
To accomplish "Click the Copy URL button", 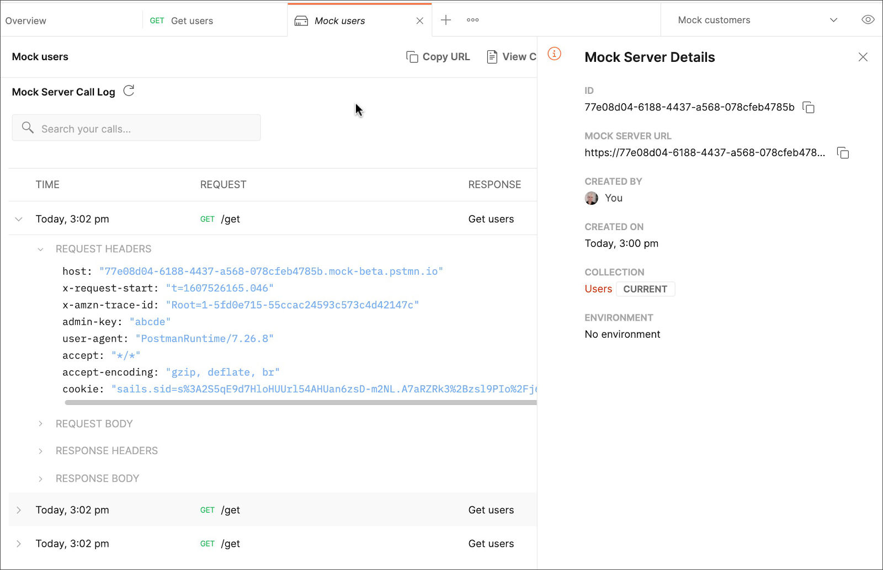I will pyautogui.click(x=438, y=57).
